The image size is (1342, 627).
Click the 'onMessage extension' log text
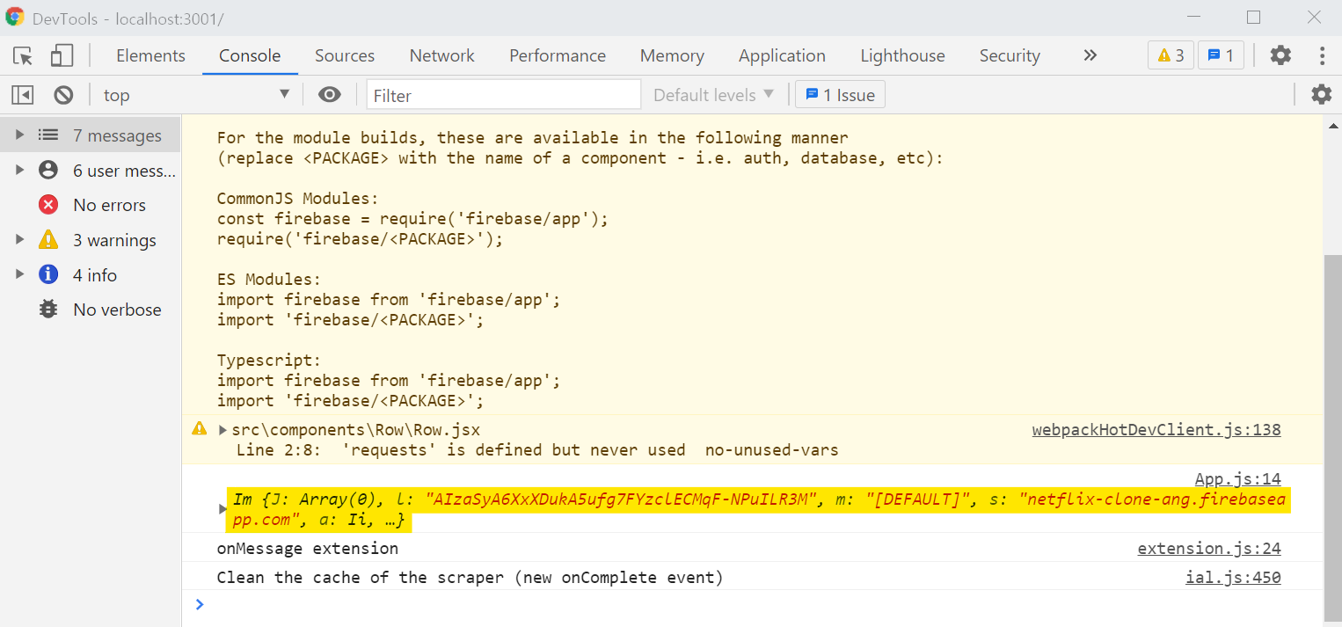click(308, 549)
